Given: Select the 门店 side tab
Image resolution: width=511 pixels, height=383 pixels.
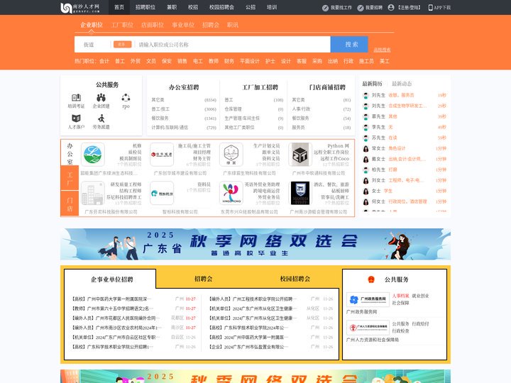Looking at the screenshot, I should [x=70, y=204].
